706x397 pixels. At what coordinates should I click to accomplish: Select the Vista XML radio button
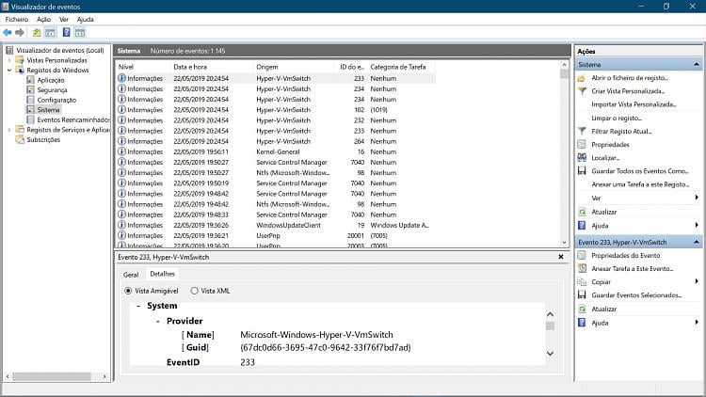pyautogui.click(x=194, y=291)
